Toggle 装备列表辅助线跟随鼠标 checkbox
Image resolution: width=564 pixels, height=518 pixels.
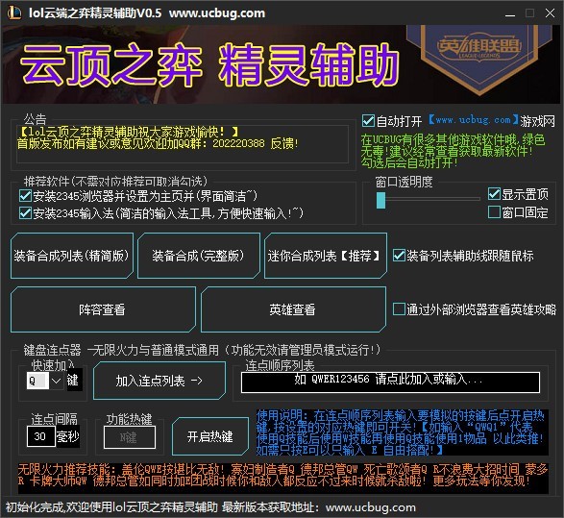[x=400, y=256]
